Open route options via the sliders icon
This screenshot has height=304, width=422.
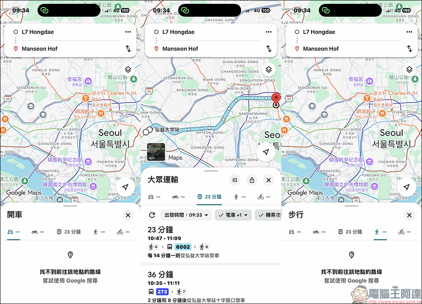[x=235, y=180]
